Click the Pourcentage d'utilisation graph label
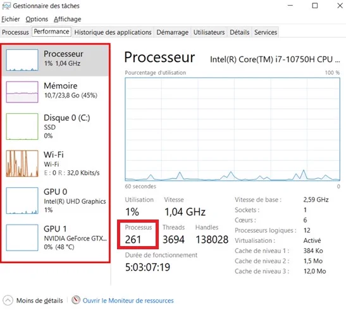This screenshot has height=310, width=346. coord(156,73)
